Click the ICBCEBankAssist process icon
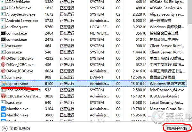The height and width of the screenshot is (132, 192). [x=3, y=96]
